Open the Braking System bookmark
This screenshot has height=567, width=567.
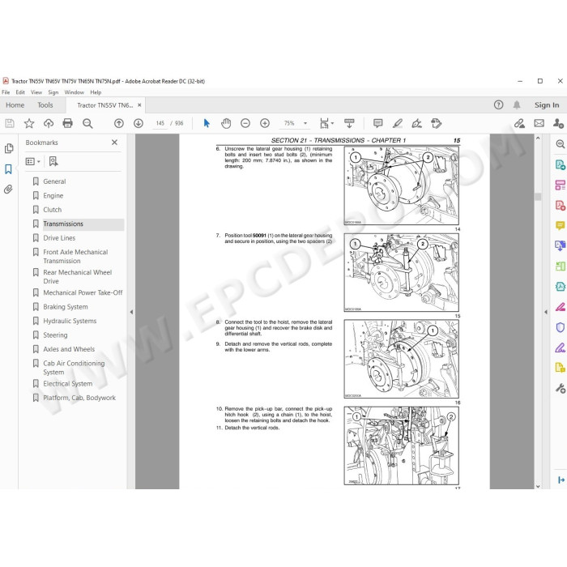66,307
